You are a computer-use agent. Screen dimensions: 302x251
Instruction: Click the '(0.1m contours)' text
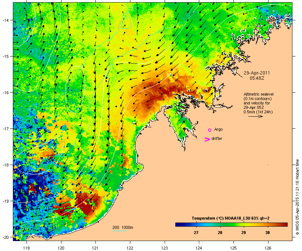tap(257, 99)
